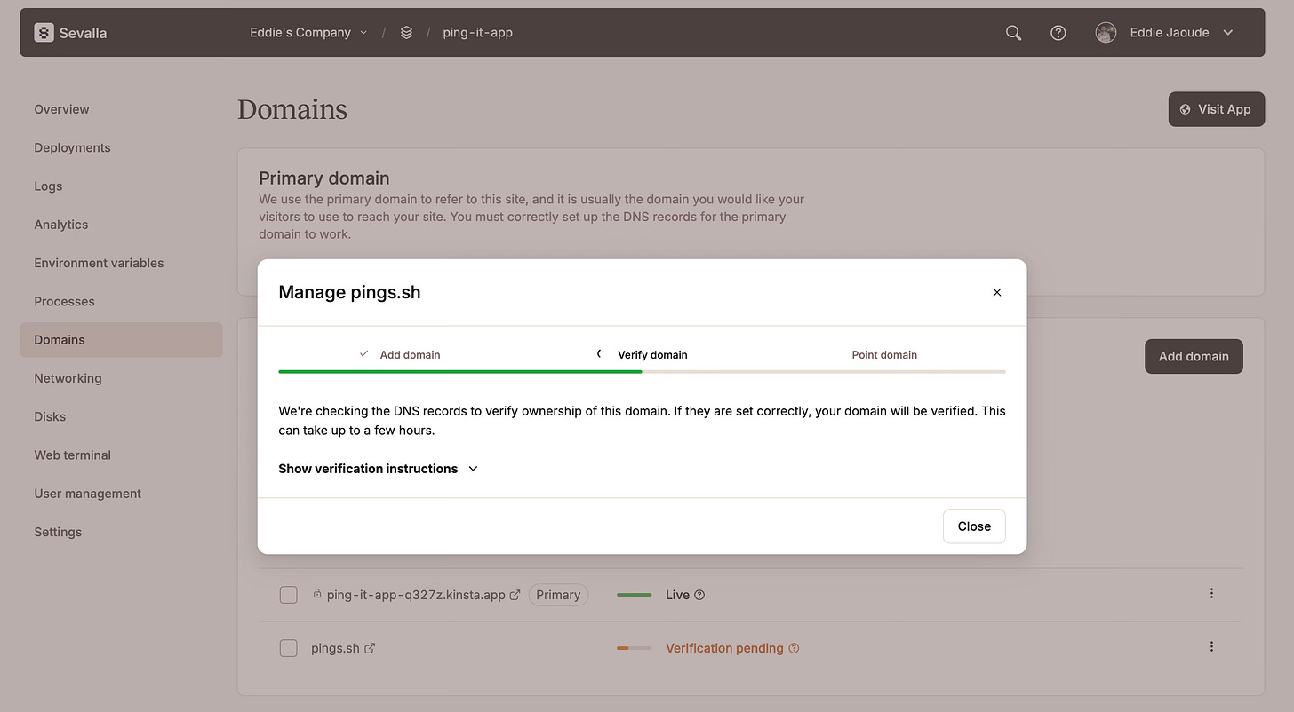Screen dimensions: 1294x712
Task: Tick the checkbox for ping-it-app-q327z.kinsta.app
Action: 288,595
